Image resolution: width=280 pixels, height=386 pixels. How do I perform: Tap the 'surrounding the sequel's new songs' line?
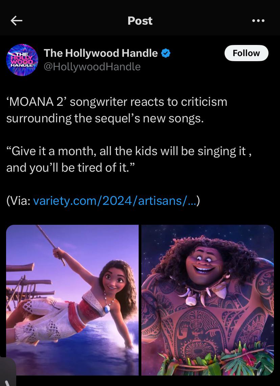(105, 118)
